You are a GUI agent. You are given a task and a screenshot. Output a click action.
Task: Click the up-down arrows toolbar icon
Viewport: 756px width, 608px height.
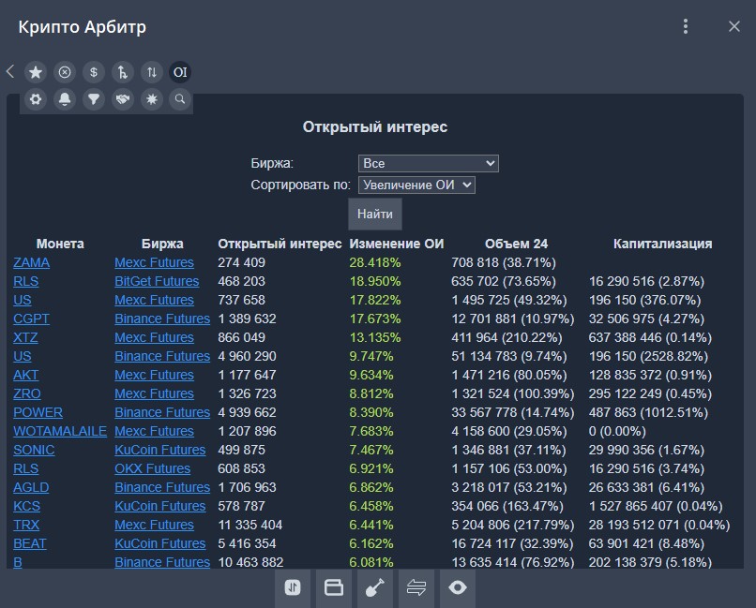click(151, 72)
